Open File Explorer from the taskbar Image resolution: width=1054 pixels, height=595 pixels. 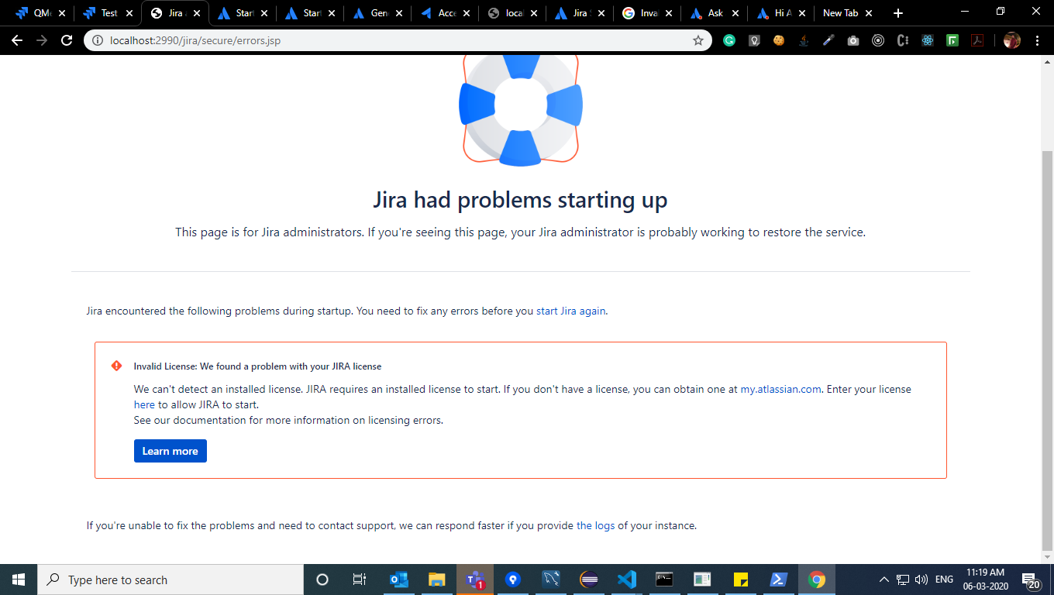437,580
